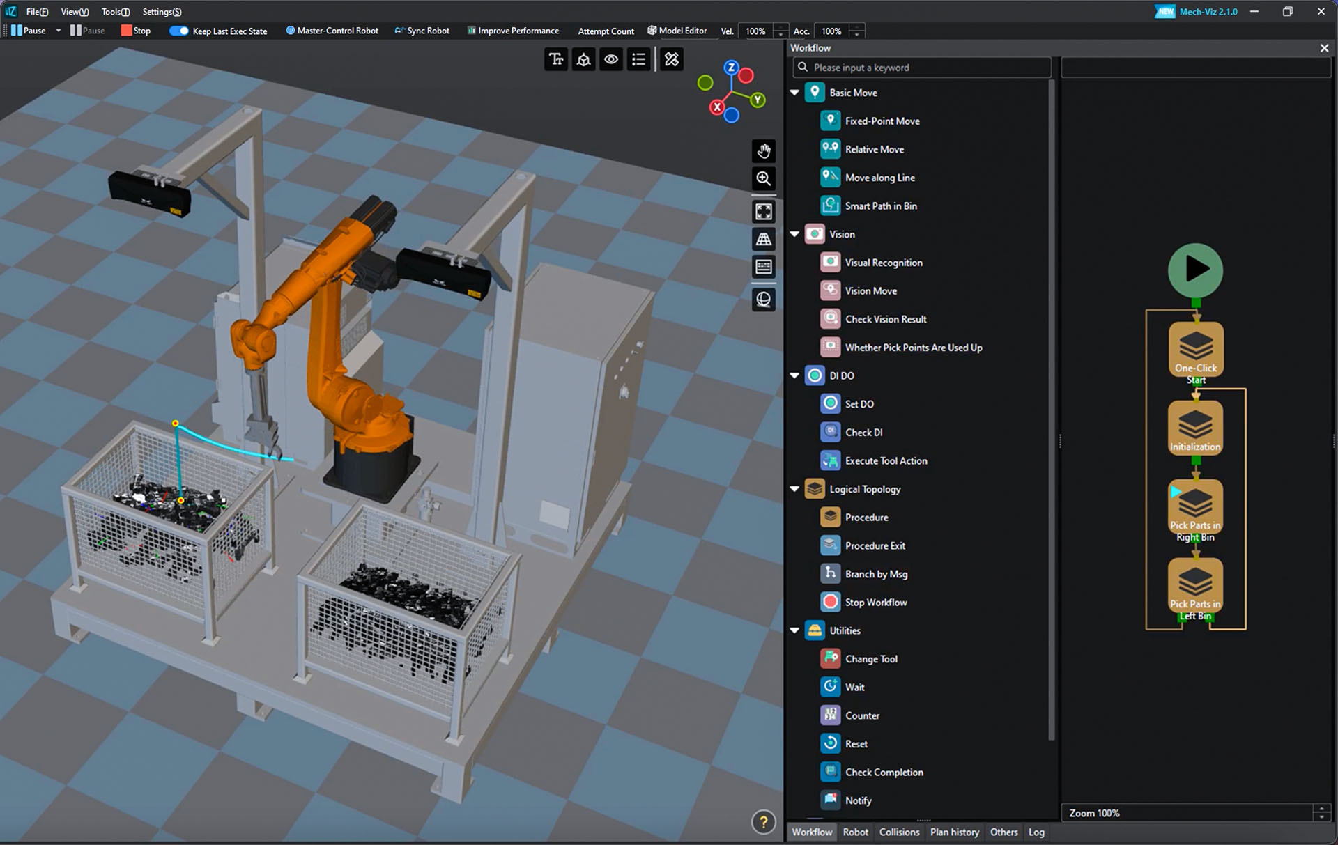Activate the magnifier zoom tool in viewport

click(764, 179)
